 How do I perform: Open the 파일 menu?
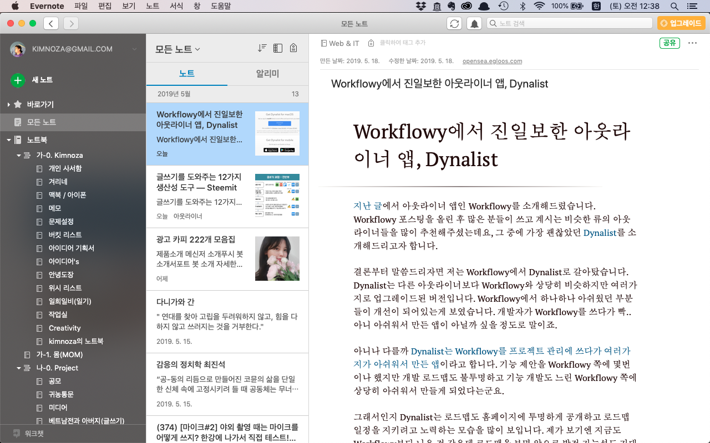coord(81,6)
